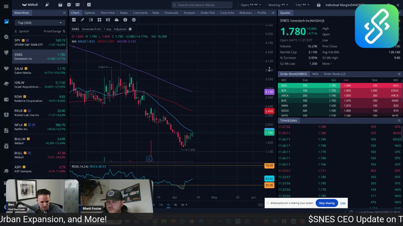The width and height of the screenshot is (403, 226).
Task: Toggle extended hours Ext. button
Action: [260, 205]
